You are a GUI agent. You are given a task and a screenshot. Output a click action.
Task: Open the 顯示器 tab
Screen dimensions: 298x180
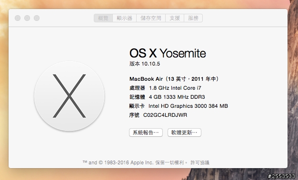click(124, 18)
